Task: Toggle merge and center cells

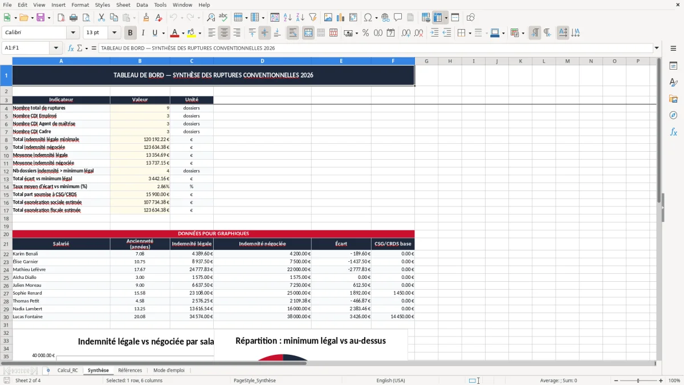Action: tap(308, 33)
